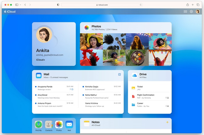
Task: Click the Notes tile icon
Action: (x=87, y=123)
